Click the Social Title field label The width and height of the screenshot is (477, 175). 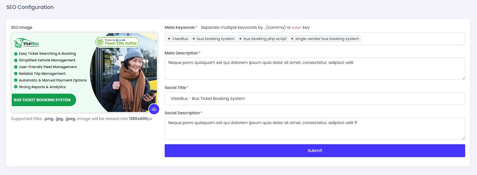click(175, 87)
